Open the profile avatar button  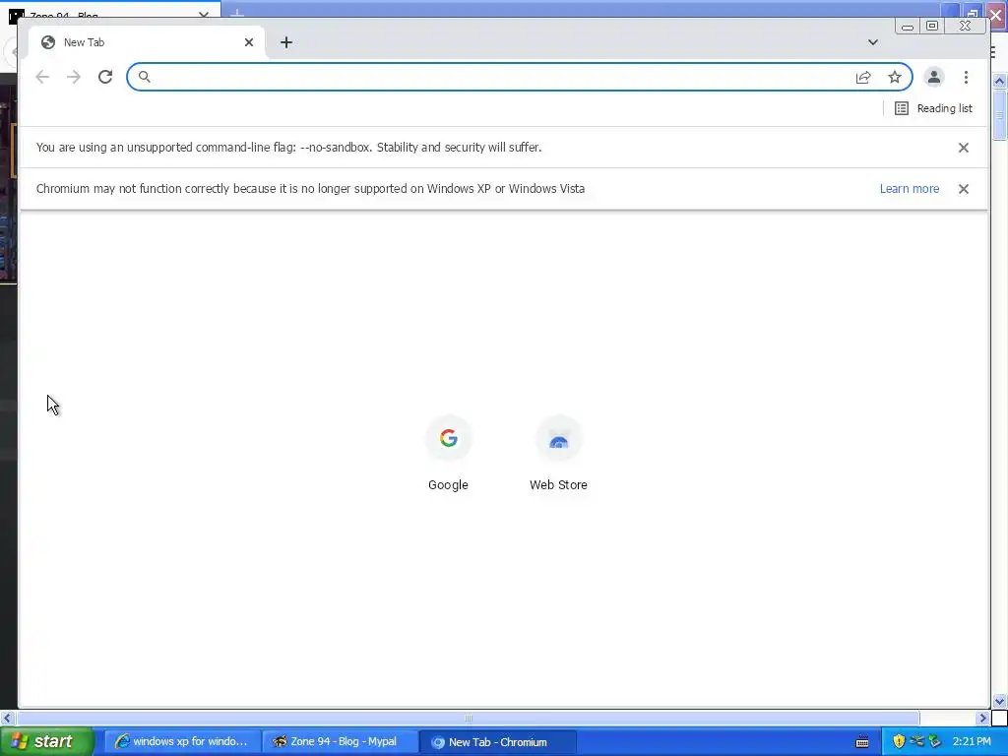pyautogui.click(x=934, y=77)
